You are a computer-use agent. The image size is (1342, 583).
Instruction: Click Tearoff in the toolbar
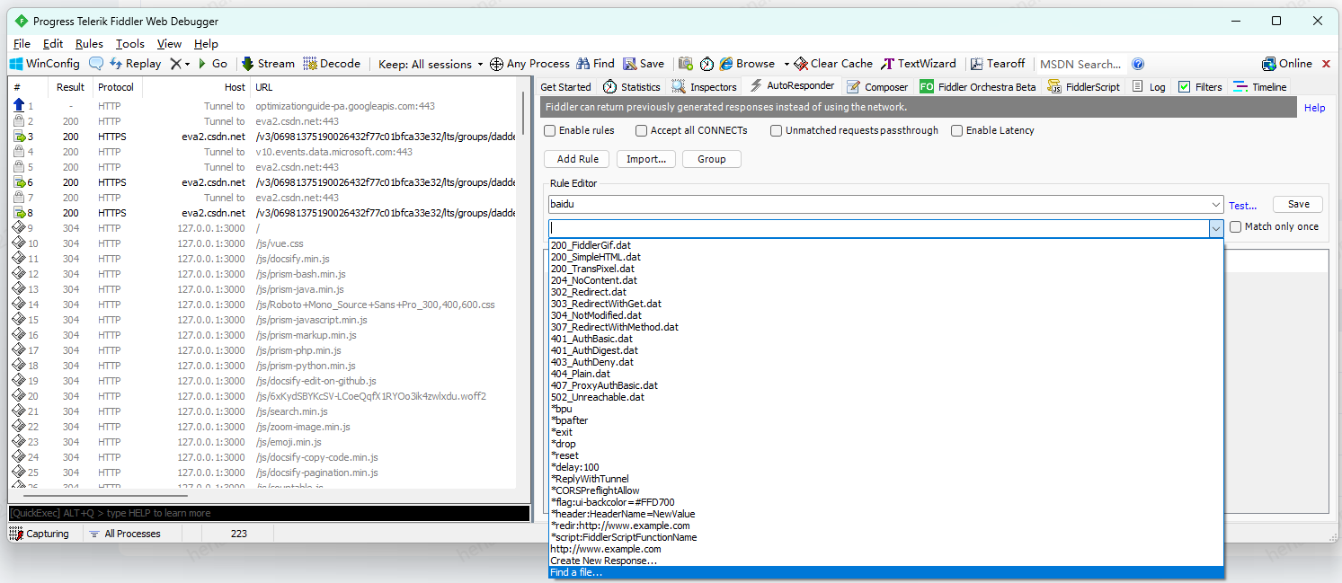[x=997, y=64]
